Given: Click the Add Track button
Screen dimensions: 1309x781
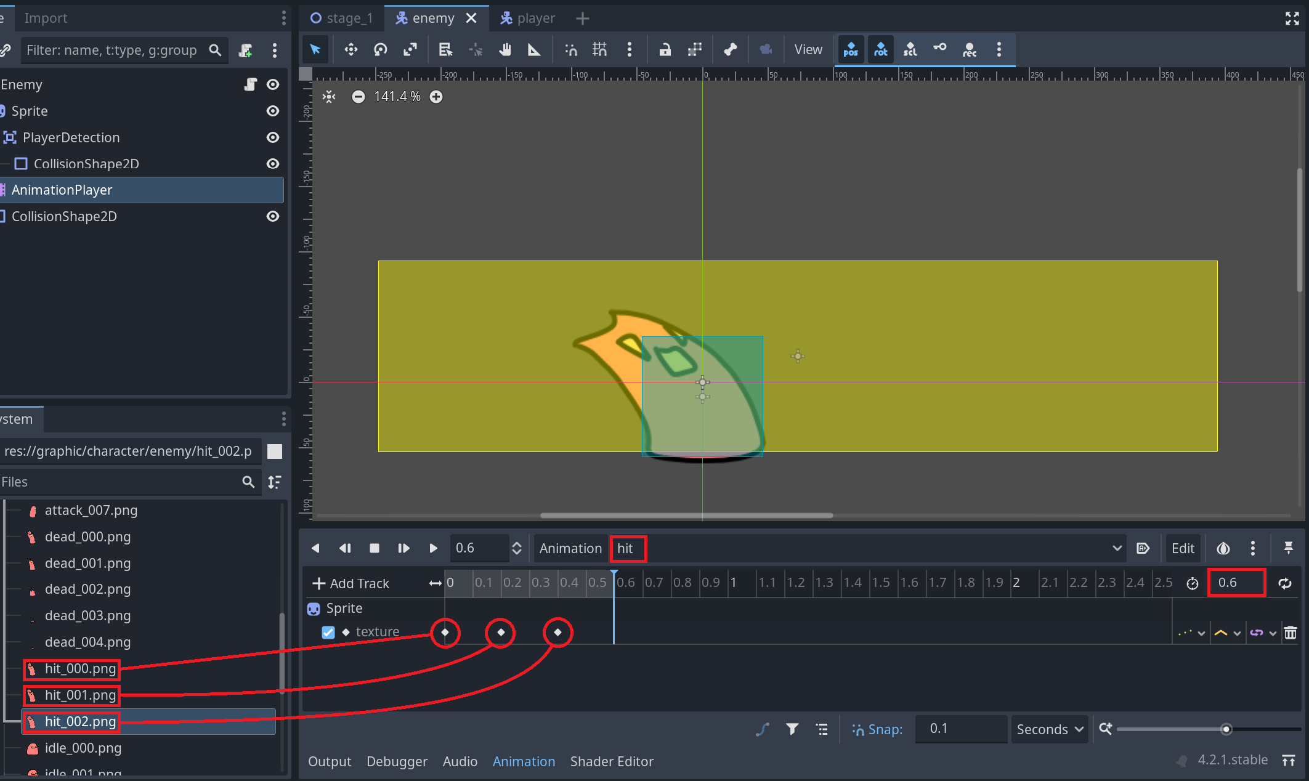Looking at the screenshot, I should pyautogui.click(x=351, y=583).
